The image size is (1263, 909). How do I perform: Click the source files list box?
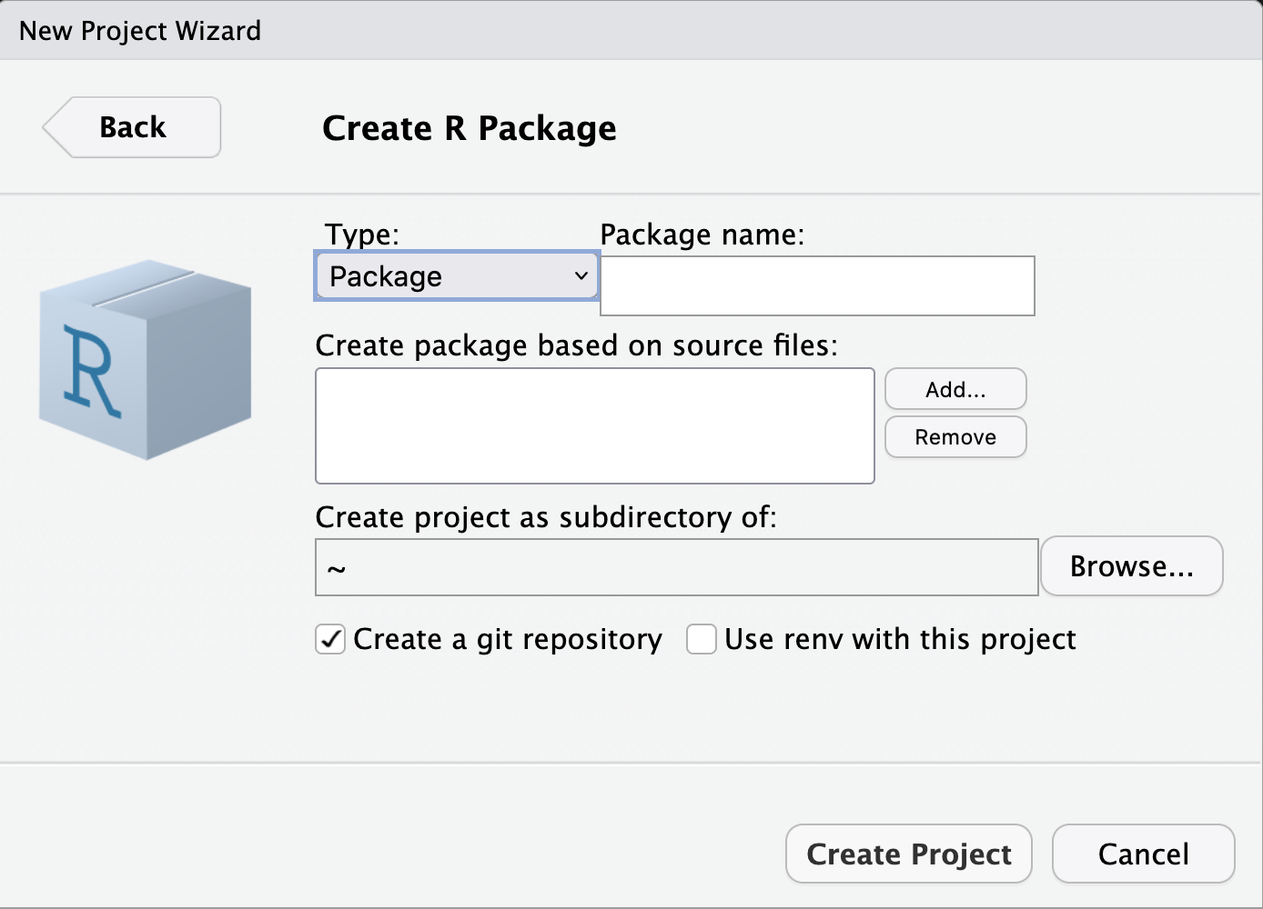coord(595,425)
